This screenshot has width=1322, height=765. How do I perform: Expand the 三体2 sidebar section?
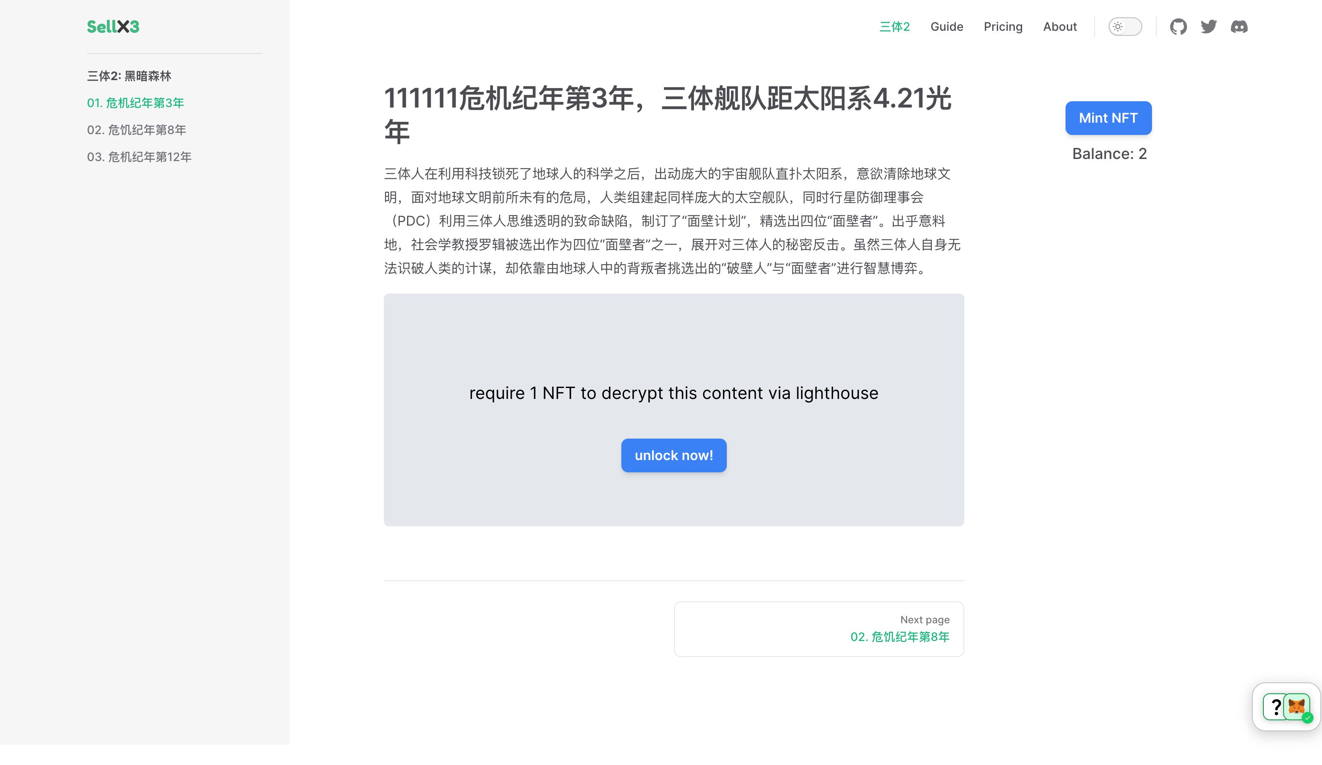129,76
